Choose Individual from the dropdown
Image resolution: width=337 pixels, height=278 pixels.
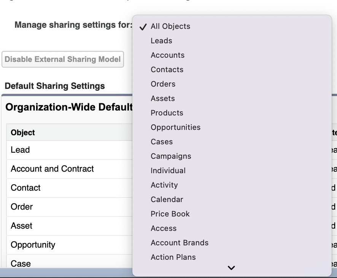click(168, 171)
